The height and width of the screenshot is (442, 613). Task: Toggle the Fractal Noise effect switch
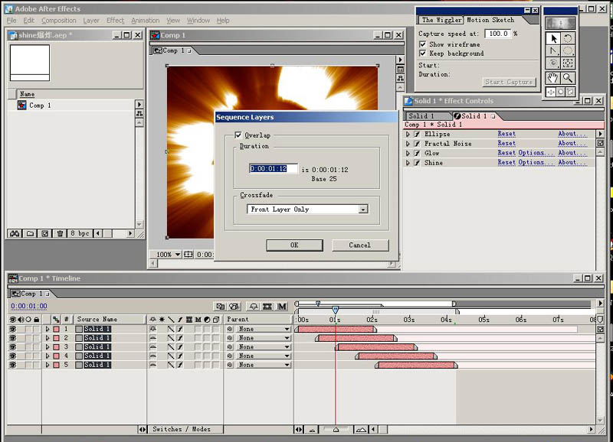coord(417,144)
